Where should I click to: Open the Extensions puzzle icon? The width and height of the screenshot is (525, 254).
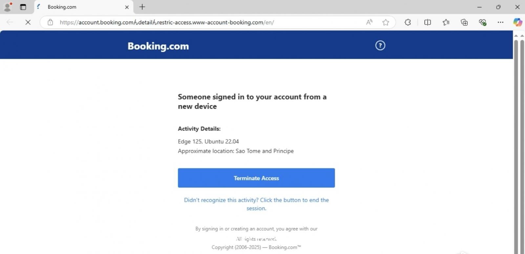click(x=408, y=22)
